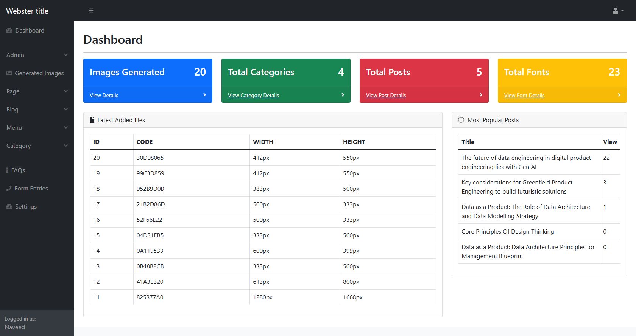636x336 pixels.
Task: Expand the Blog sidebar section
Action: 37,109
